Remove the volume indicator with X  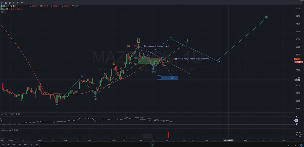point(17,130)
